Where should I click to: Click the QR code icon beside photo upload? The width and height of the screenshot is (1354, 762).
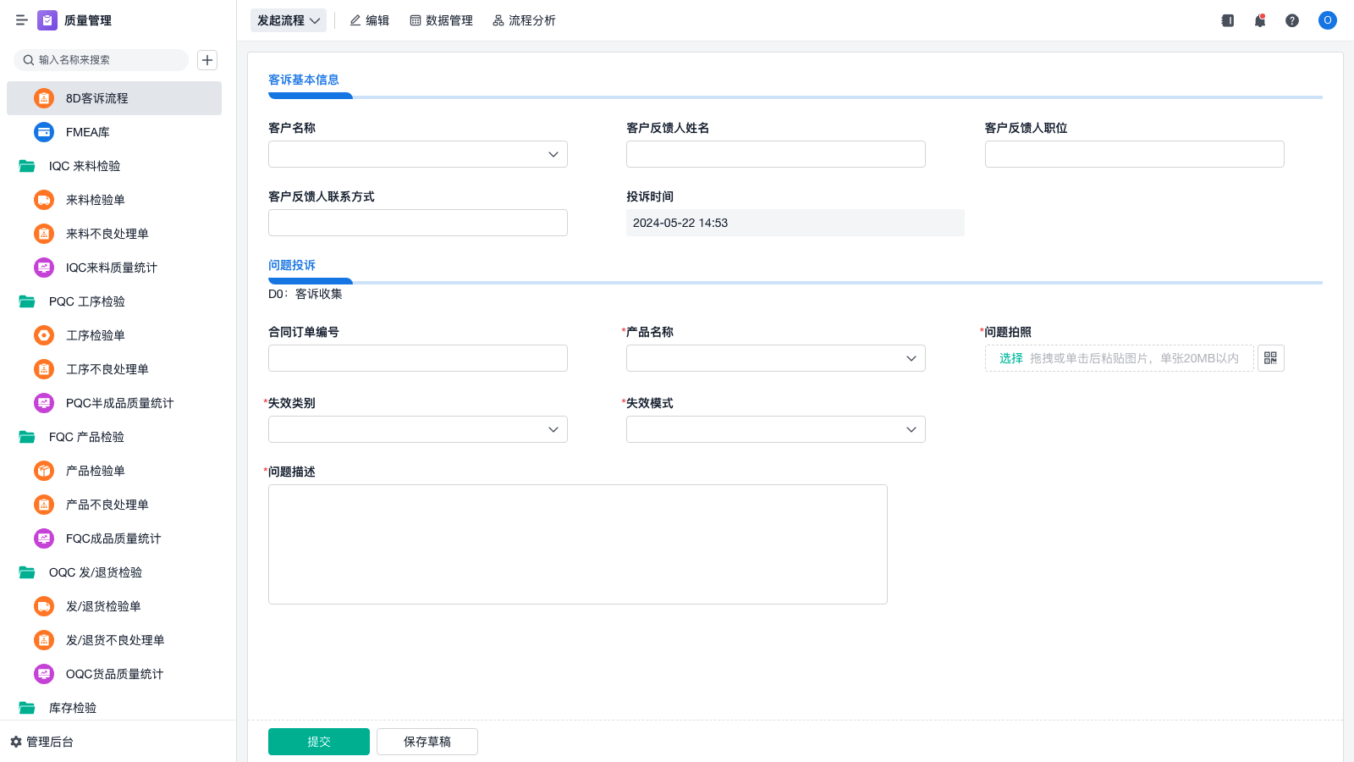[x=1271, y=358]
